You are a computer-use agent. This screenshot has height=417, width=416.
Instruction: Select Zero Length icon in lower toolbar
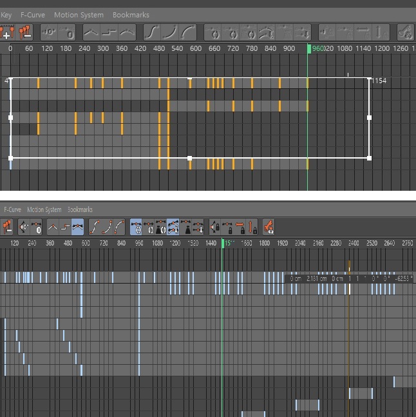tap(36, 227)
